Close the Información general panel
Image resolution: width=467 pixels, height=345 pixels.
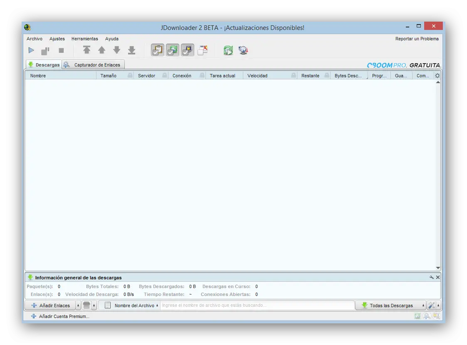tap(438, 277)
